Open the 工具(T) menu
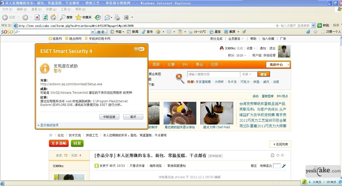The image size is (342, 186). (x=66, y=9)
